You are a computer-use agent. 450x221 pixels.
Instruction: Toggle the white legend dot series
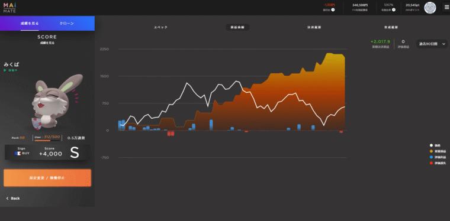pos(431,145)
